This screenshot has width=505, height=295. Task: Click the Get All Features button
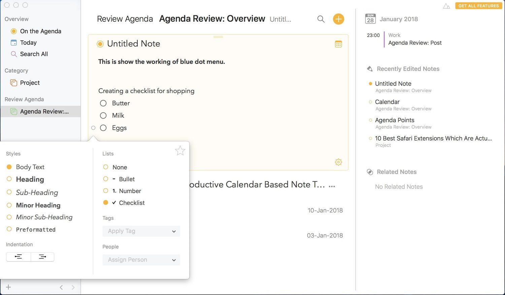click(x=478, y=6)
